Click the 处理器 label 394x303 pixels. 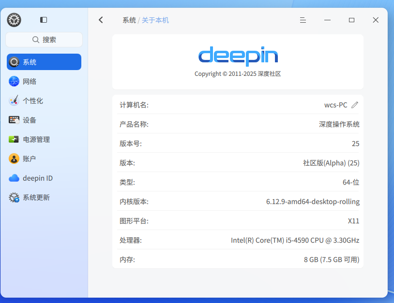point(130,240)
